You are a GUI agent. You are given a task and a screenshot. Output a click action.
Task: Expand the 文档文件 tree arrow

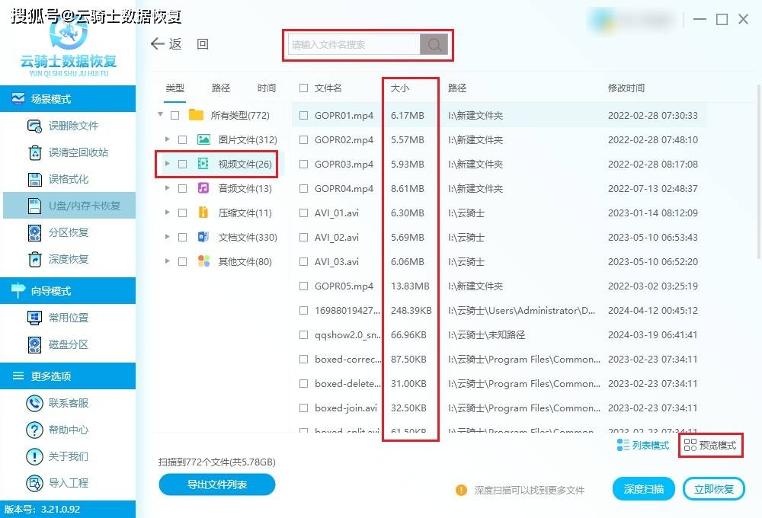click(x=167, y=237)
